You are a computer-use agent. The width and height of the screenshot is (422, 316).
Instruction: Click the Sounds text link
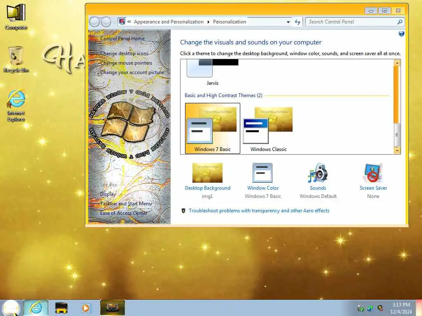tap(318, 188)
